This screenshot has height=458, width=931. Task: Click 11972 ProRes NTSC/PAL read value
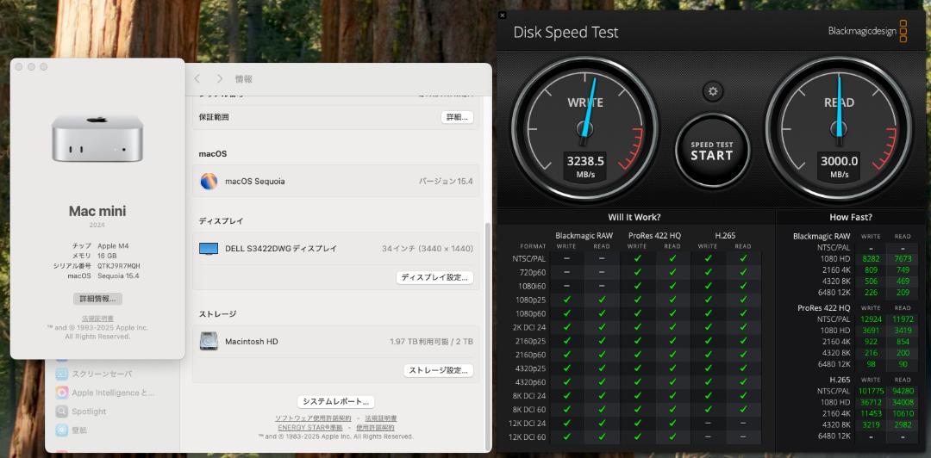point(903,319)
